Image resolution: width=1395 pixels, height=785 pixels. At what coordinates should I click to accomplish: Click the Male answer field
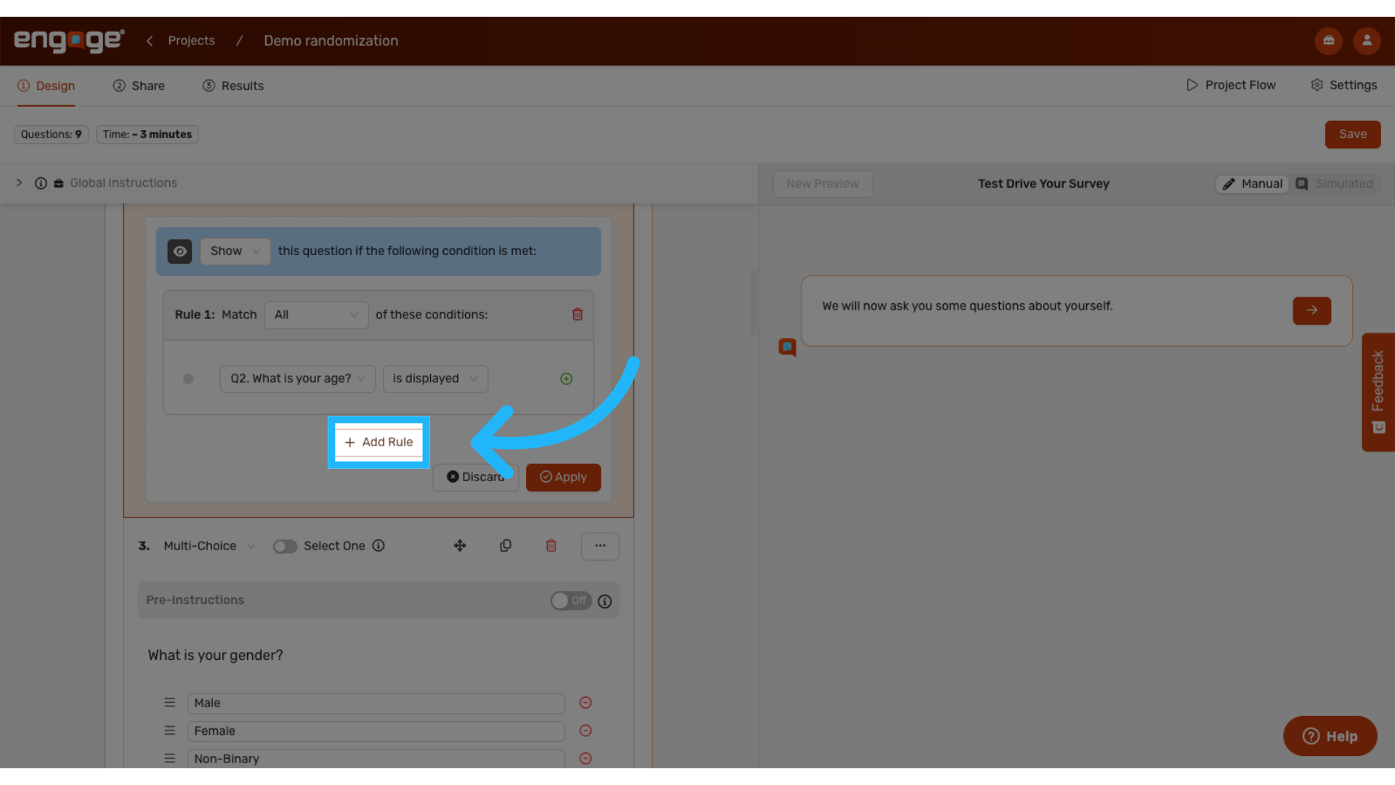[x=376, y=703]
